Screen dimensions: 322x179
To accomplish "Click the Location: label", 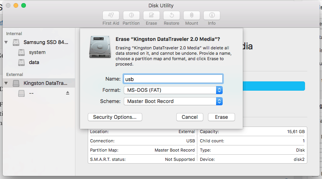I will pyautogui.click(x=99, y=132).
